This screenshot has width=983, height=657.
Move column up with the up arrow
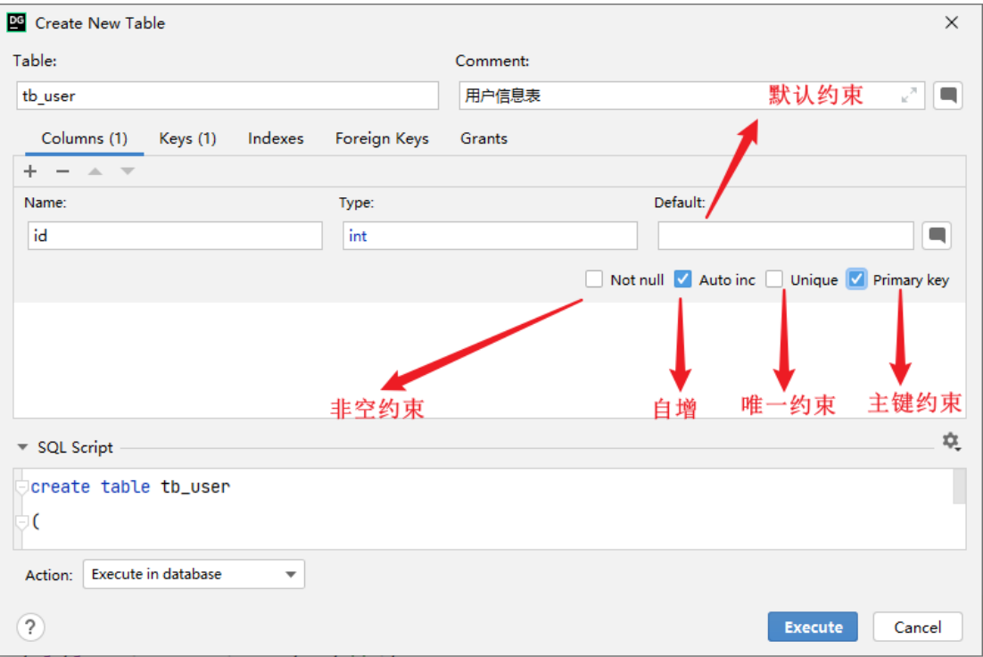tap(95, 171)
